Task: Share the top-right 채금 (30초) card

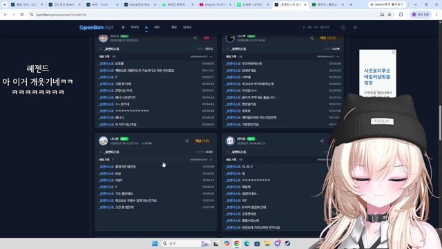Action: coord(311,38)
